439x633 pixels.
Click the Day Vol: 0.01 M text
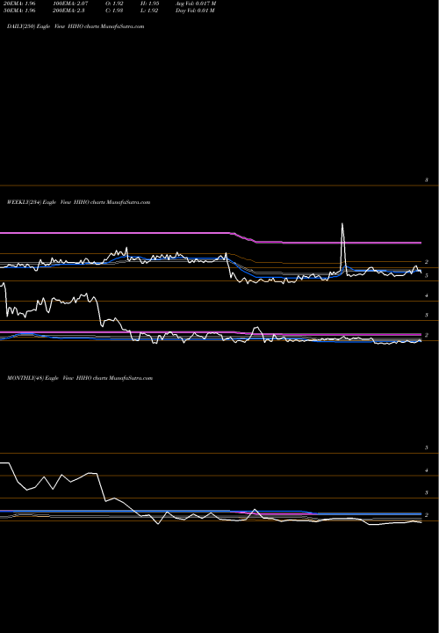click(195, 11)
